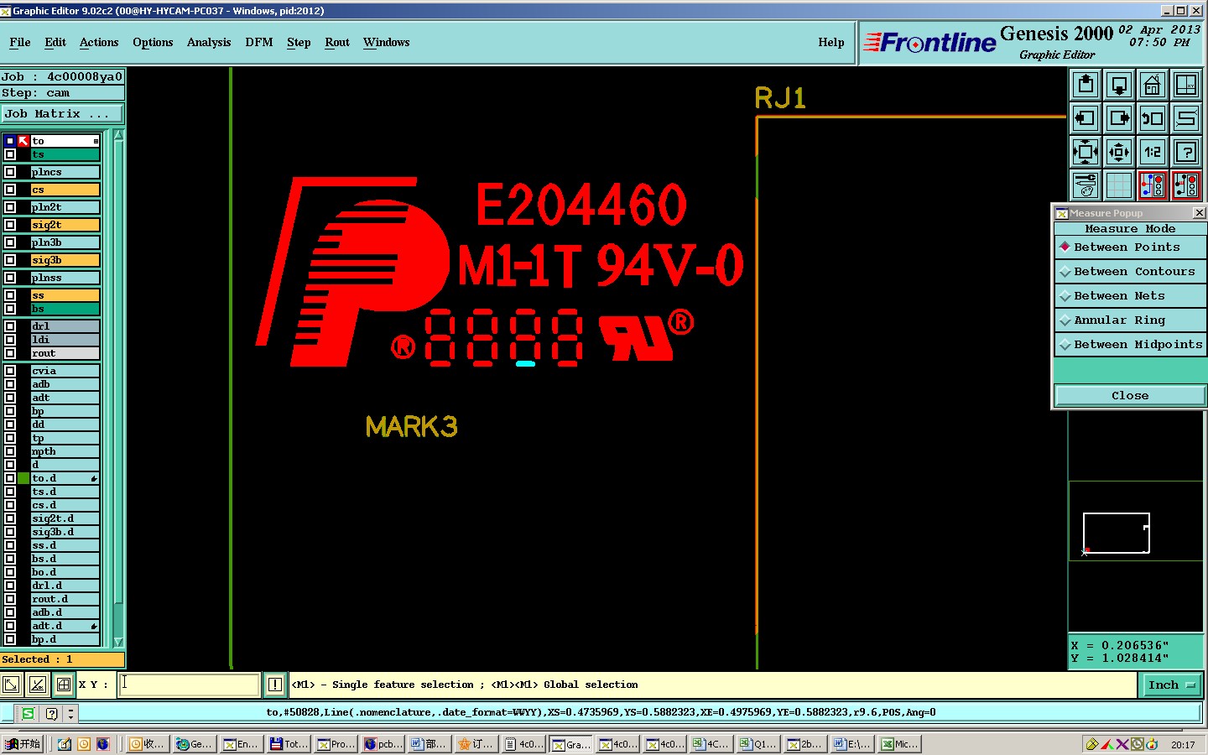Select the ts layer row
This screenshot has width=1208, height=755.
pos(65,154)
